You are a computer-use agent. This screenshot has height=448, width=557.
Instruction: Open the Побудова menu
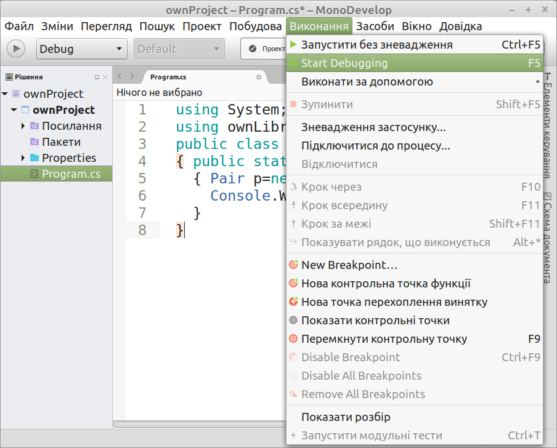point(256,26)
